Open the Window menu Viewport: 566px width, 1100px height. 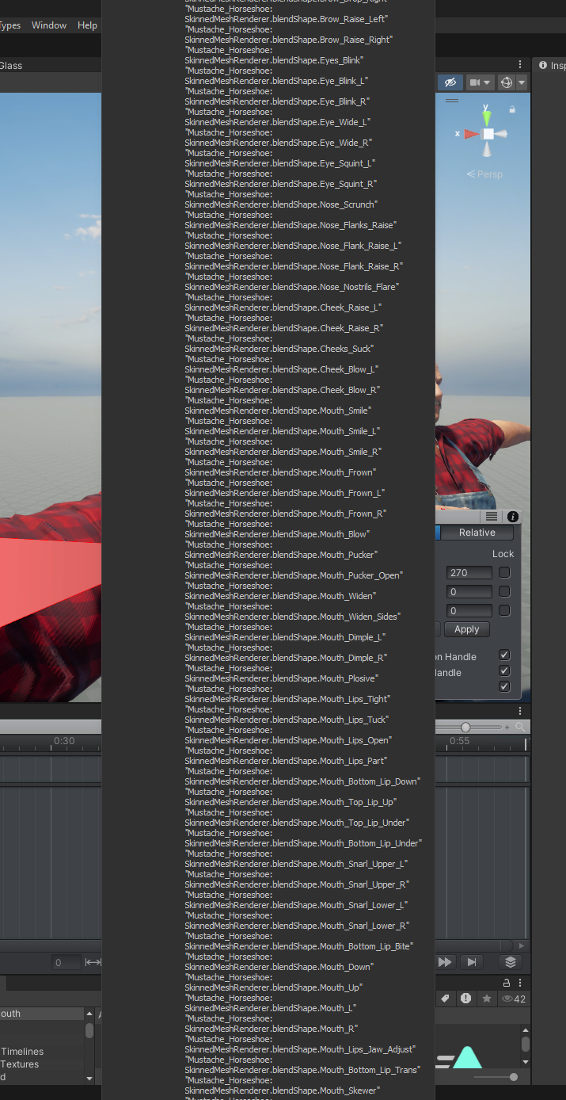pos(49,25)
